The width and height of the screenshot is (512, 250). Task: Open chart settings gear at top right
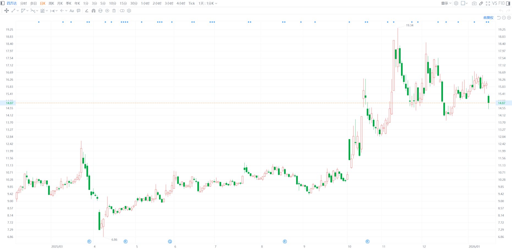click(456, 3)
